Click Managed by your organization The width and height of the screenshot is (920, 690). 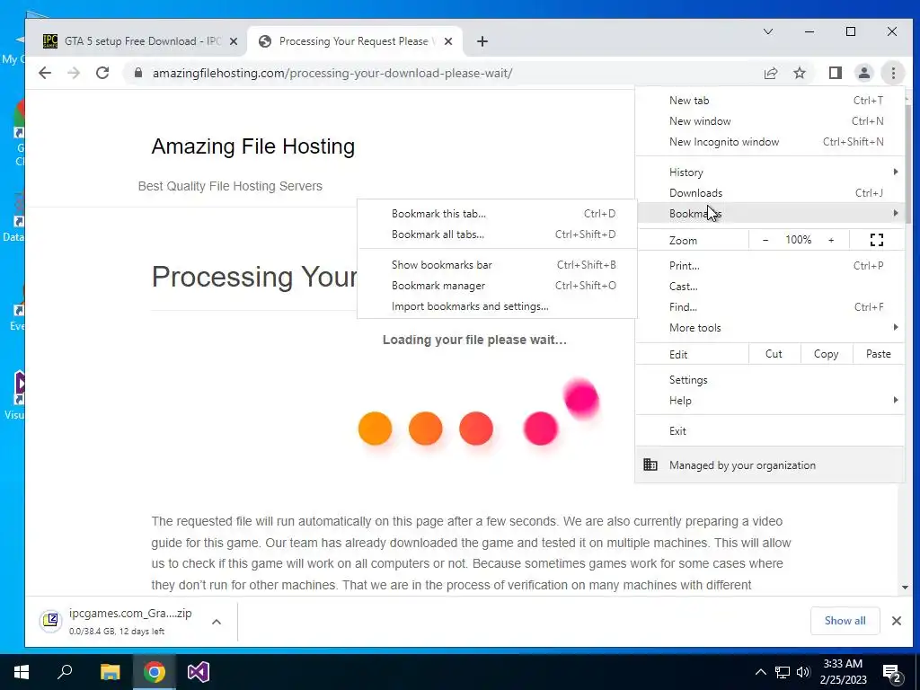pos(770,464)
